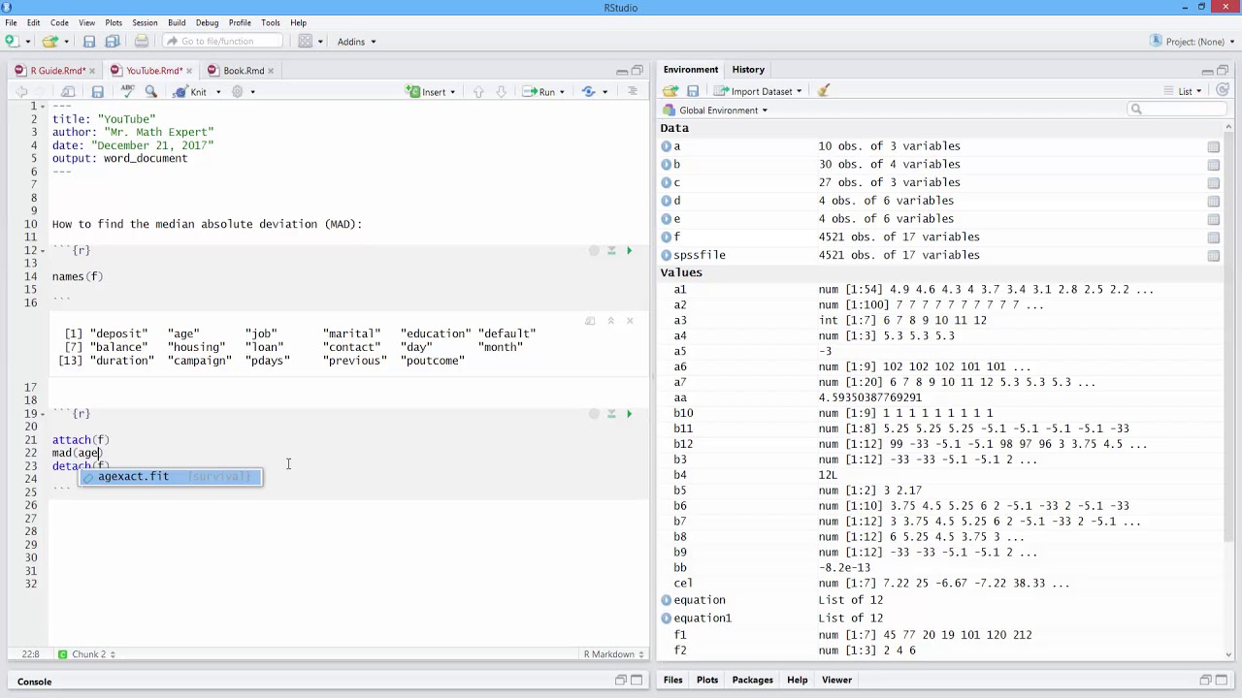Open Knit options dropdown arrow
Screen dimensions: 1242x698
pyautogui.click(x=218, y=92)
